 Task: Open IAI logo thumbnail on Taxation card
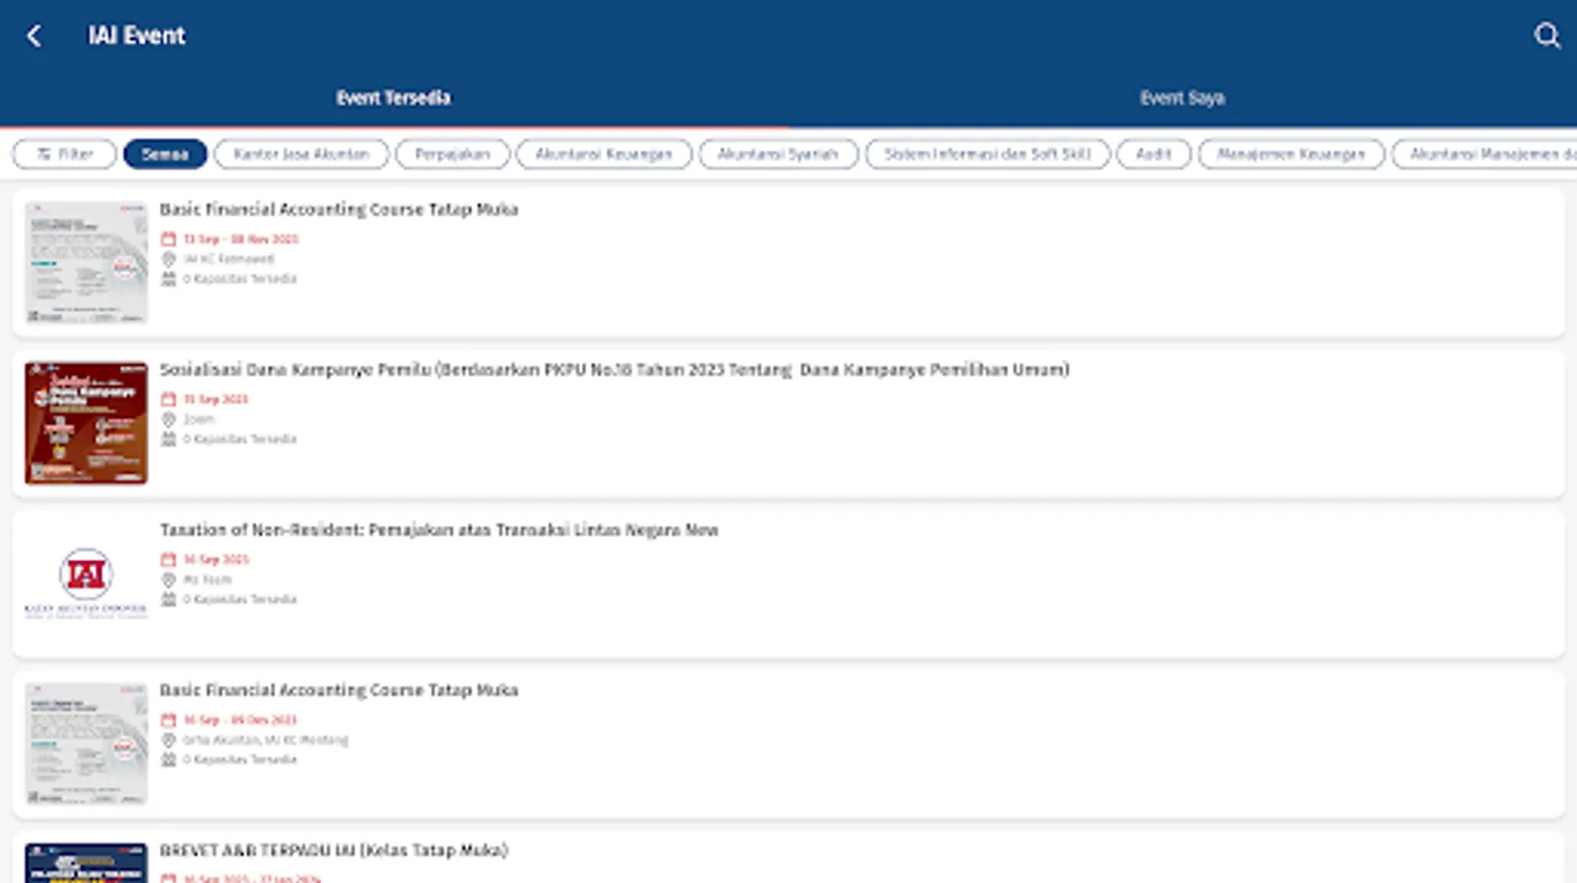click(x=86, y=583)
